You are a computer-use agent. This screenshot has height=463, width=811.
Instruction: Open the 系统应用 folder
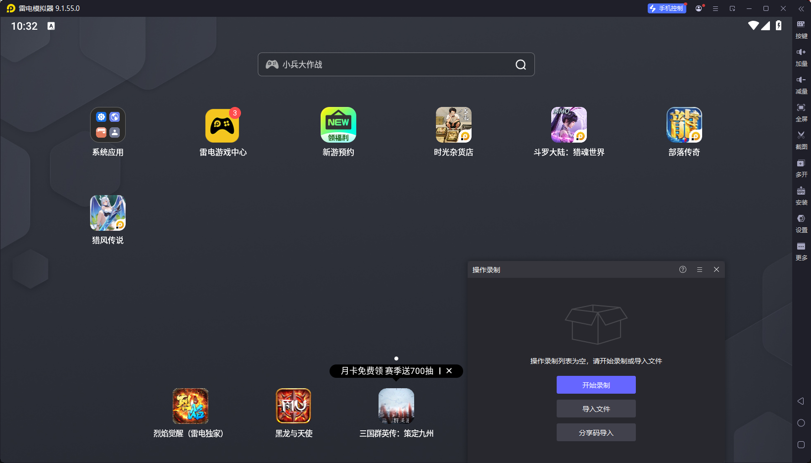click(x=107, y=125)
